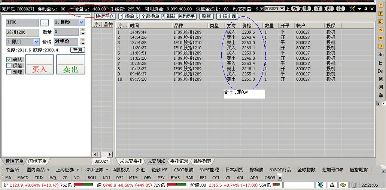Viewport: 386px width, 190px height.
Task: Open the account bar white triangle menu
Action: [x=360, y=9]
